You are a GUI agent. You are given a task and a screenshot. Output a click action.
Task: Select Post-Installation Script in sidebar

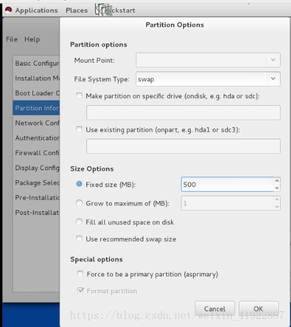click(x=36, y=213)
